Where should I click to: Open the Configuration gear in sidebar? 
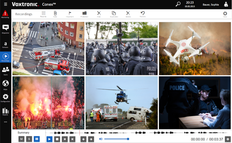click(x=5, y=98)
